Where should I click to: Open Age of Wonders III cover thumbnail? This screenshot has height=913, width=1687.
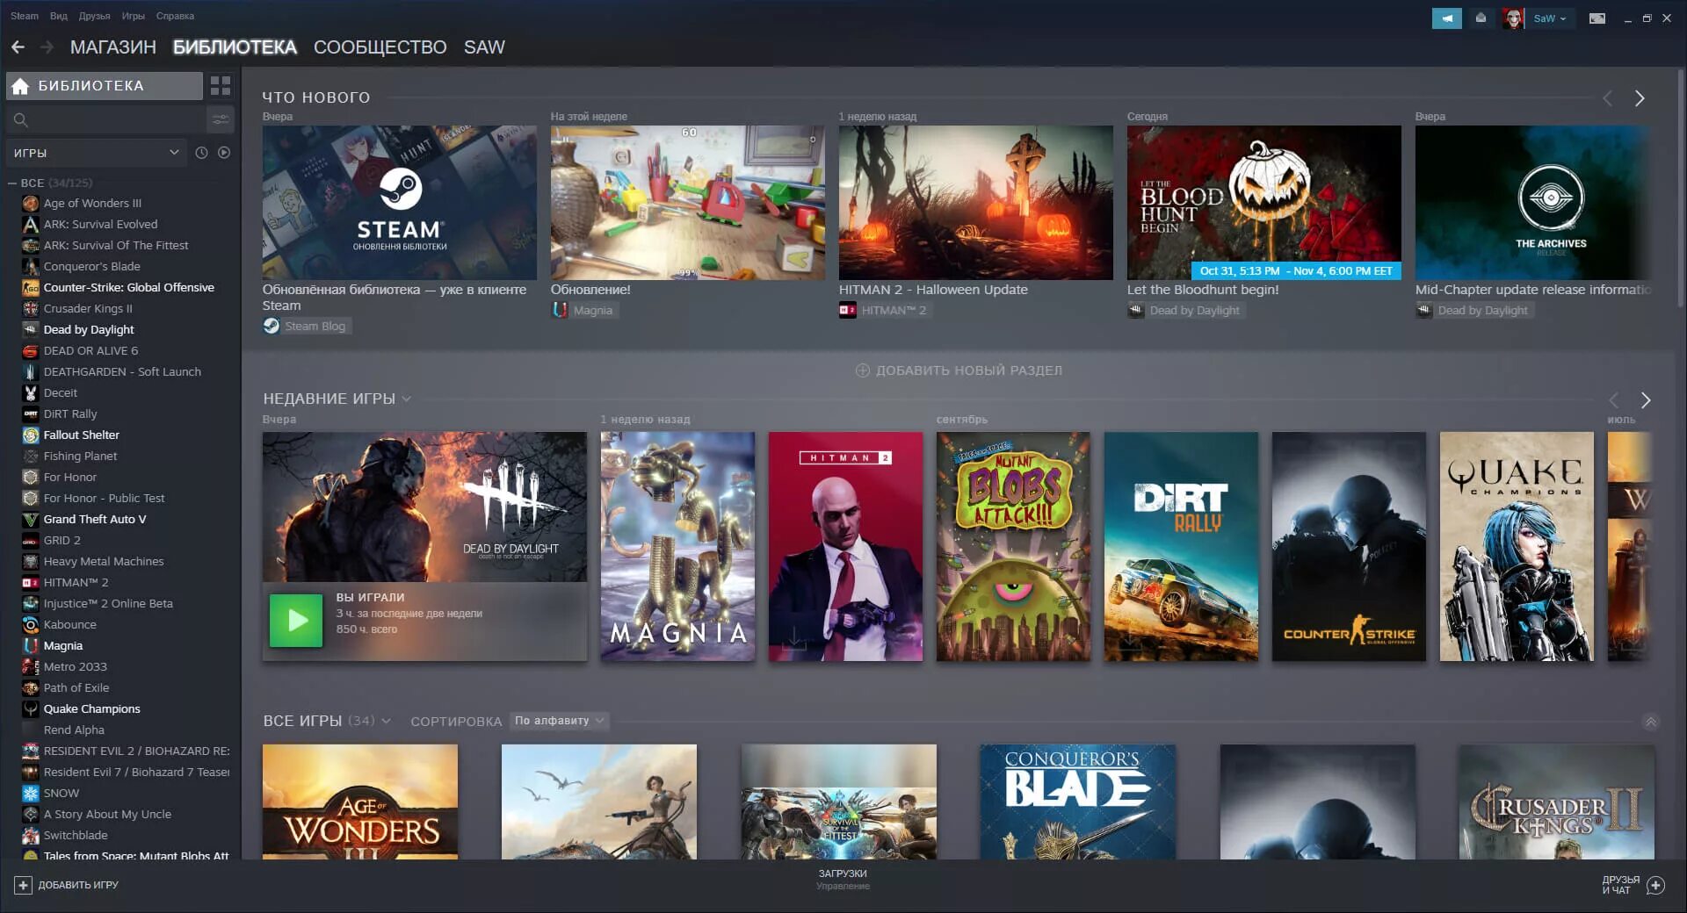click(x=359, y=802)
